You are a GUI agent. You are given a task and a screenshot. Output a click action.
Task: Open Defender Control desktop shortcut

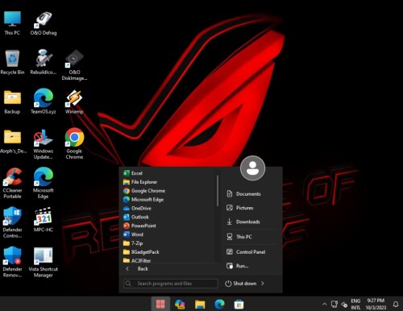coord(12,222)
